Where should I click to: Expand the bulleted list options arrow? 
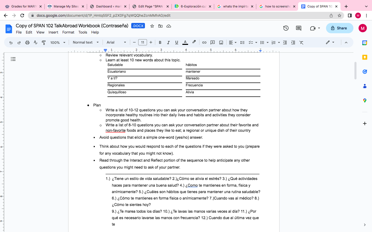(268, 43)
